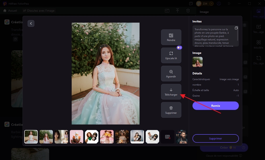Select the bearded man thumbnail
This screenshot has width=265, height=160.
pyautogui.click(x=181, y=136)
